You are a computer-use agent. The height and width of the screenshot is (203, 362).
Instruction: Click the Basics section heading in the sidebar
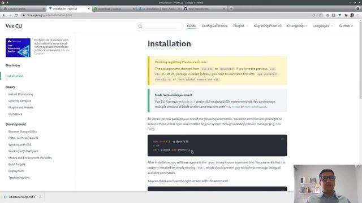(x=10, y=87)
